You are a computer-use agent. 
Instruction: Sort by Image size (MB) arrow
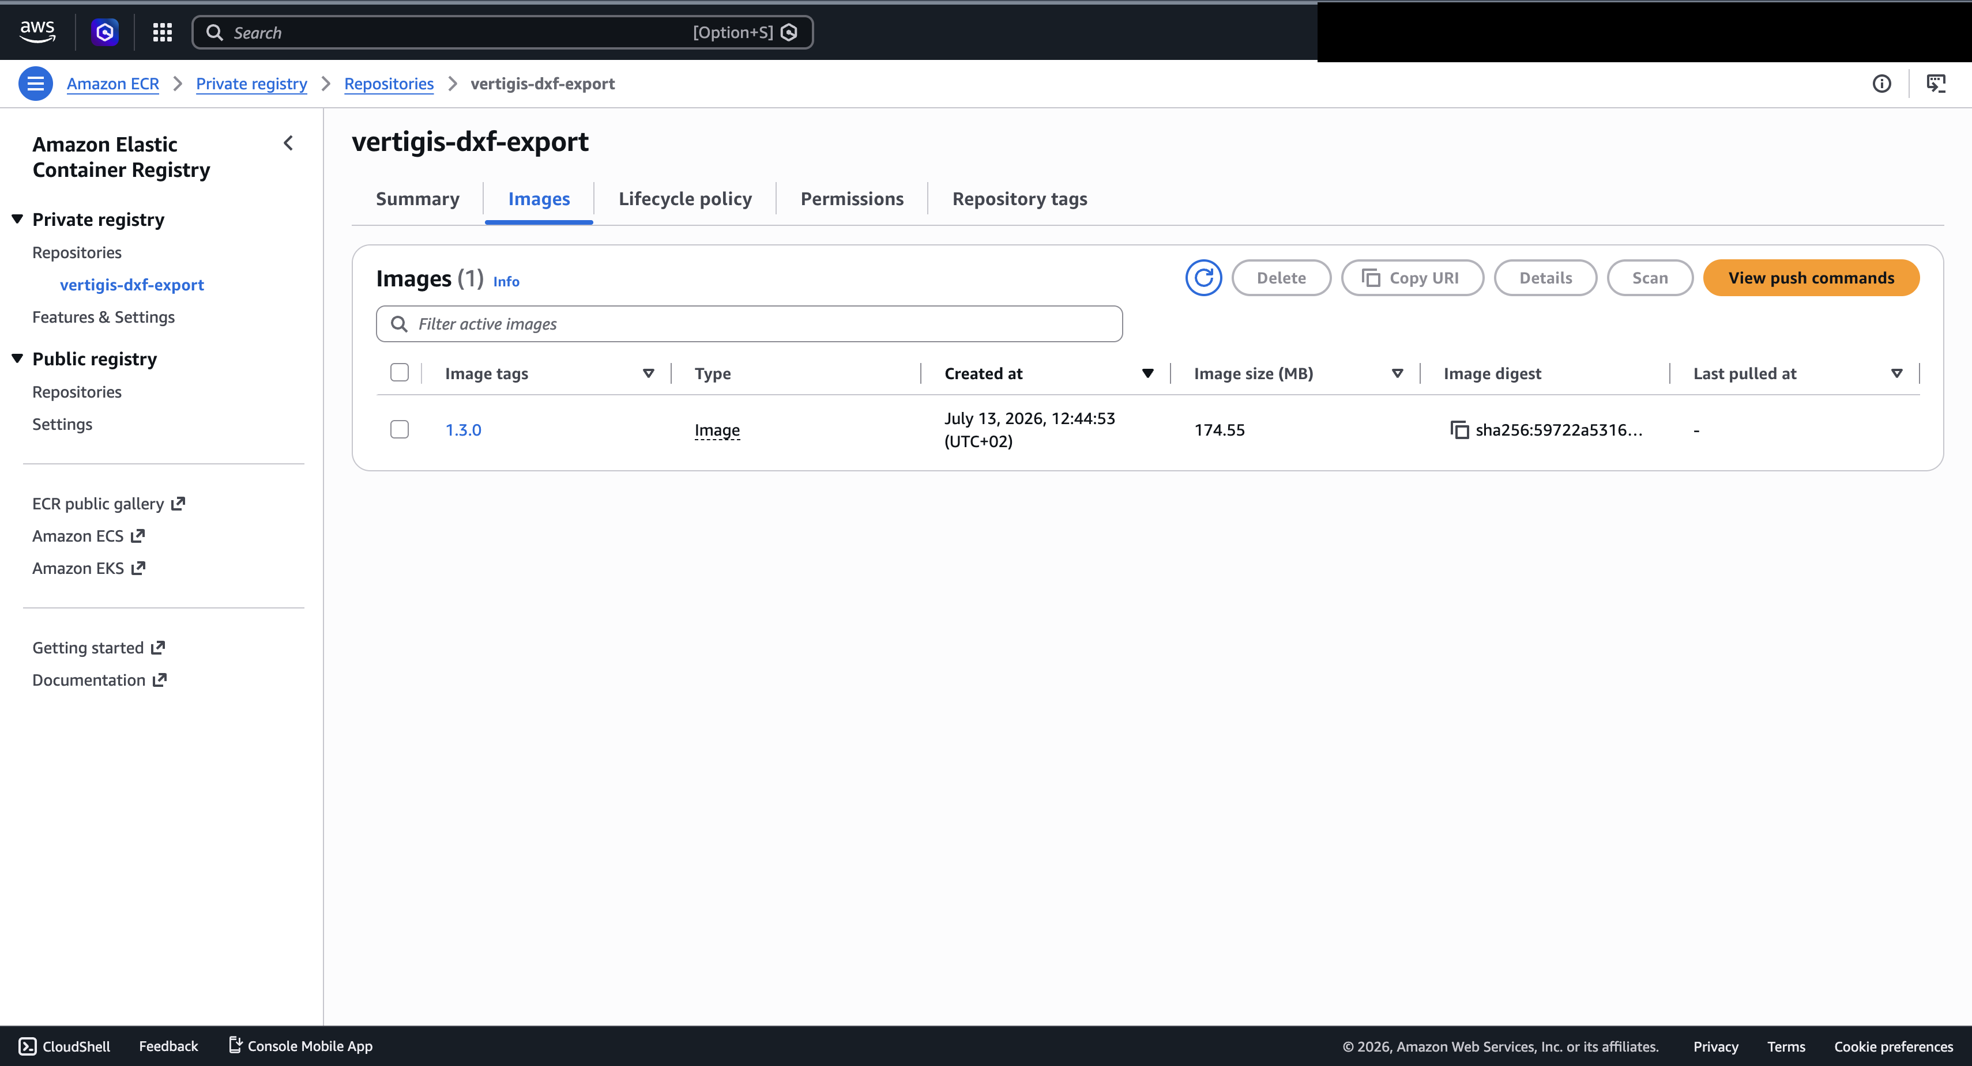tap(1397, 373)
